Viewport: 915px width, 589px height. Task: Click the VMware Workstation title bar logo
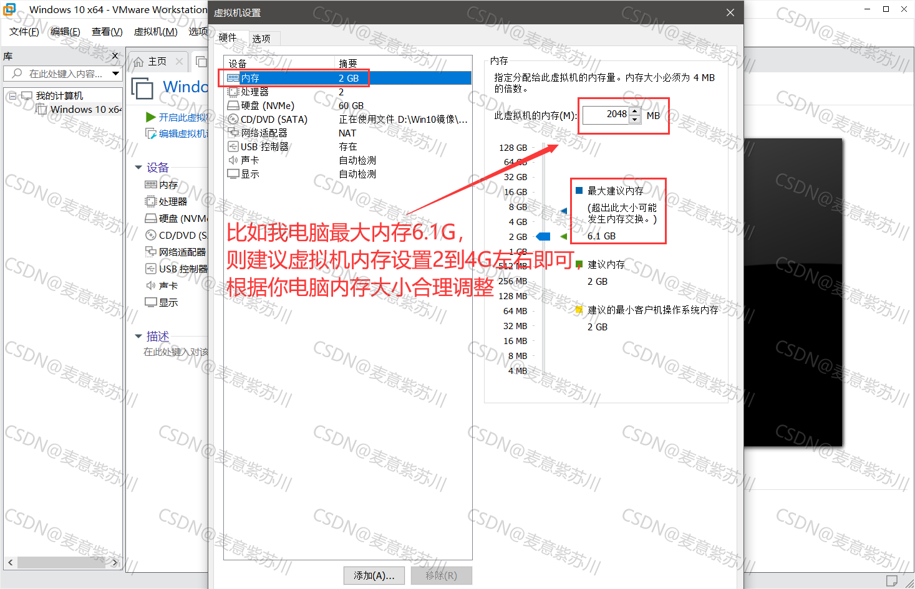[9, 9]
